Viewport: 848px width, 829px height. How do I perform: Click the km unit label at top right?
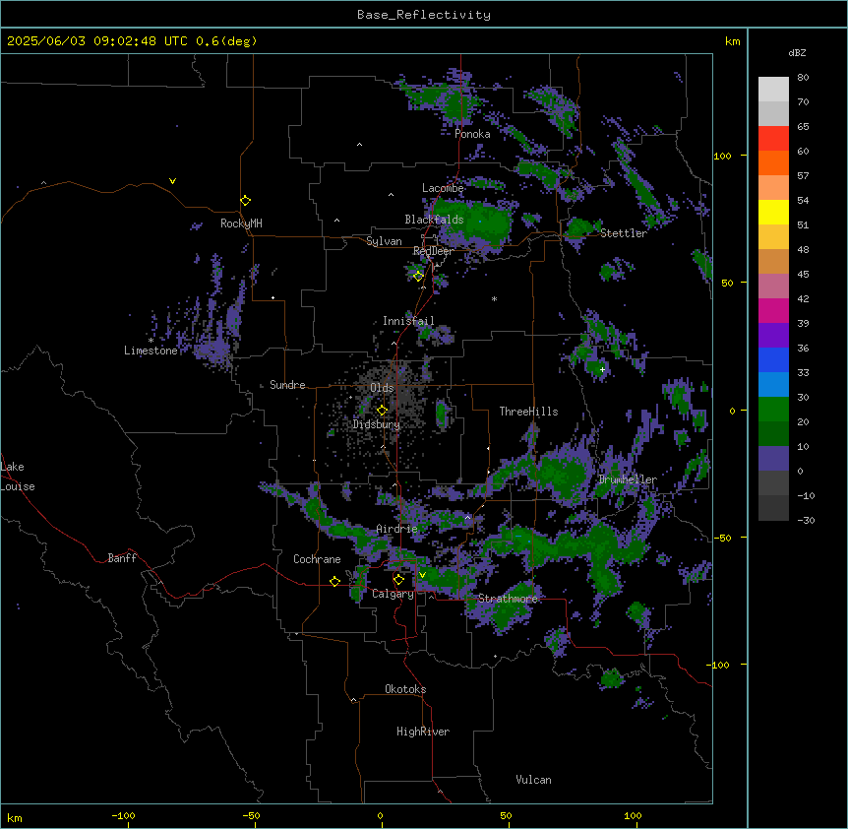pyautogui.click(x=732, y=41)
